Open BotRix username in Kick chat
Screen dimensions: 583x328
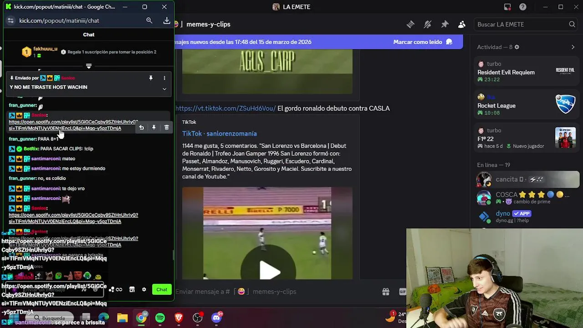31,149
